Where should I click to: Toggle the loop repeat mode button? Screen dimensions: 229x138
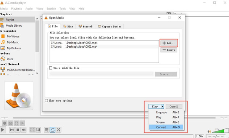(53, 130)
